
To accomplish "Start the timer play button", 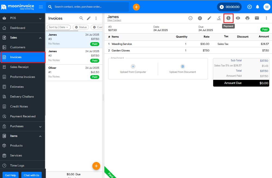I will tap(222, 7).
